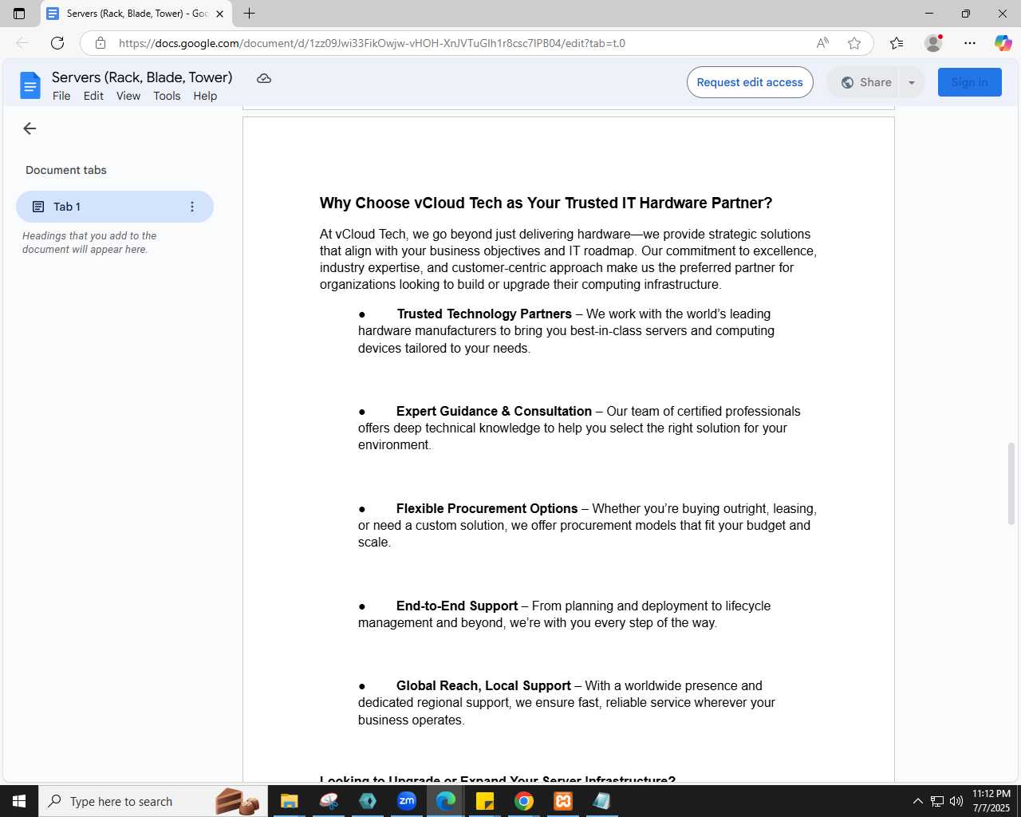
Task: View site information lock icon
Action: [101, 43]
